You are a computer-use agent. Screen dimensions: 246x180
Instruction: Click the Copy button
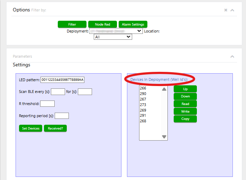pyautogui.click(x=185, y=119)
